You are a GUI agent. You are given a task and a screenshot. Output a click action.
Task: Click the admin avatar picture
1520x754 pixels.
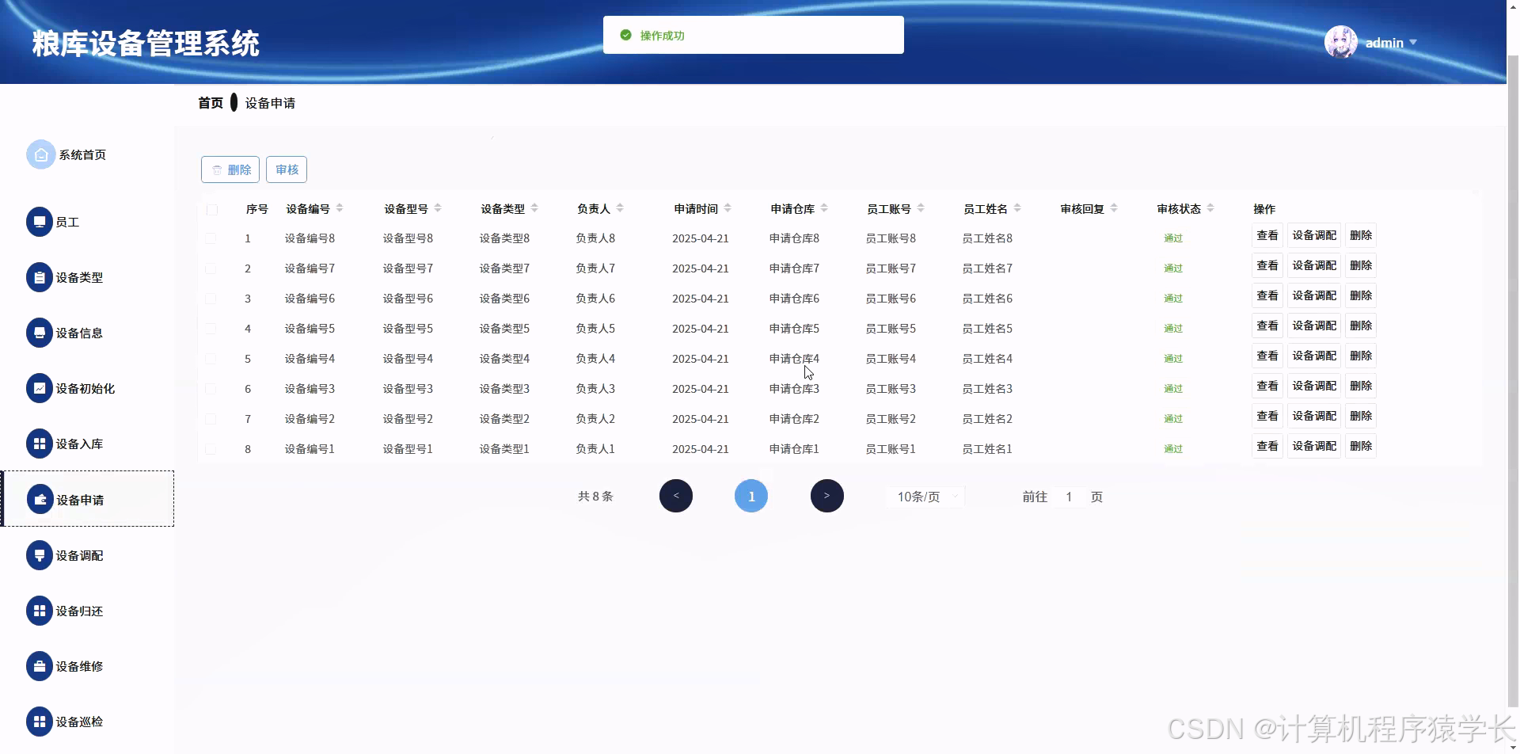pyautogui.click(x=1340, y=42)
